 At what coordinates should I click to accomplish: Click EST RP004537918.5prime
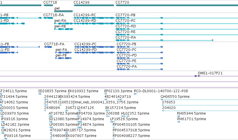click(x=131, y=130)
